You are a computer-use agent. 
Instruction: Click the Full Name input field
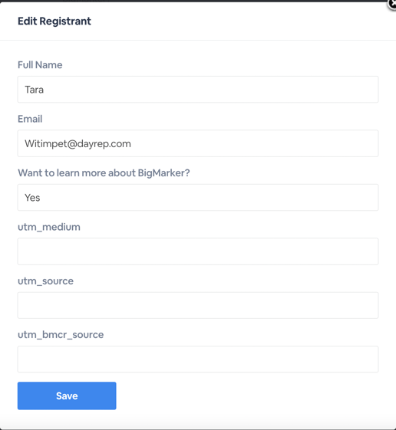(198, 90)
